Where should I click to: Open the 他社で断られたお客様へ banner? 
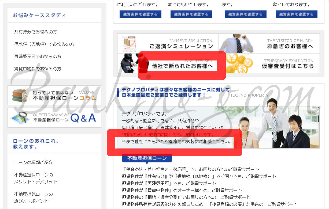click(x=168, y=63)
